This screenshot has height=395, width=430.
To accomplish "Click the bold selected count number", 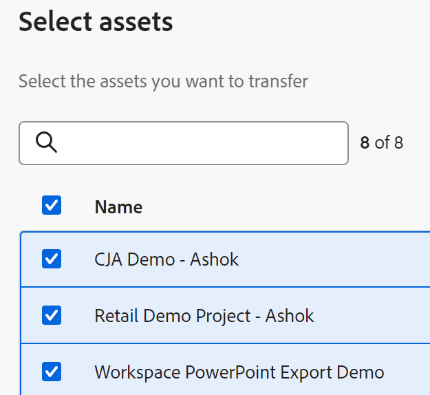I will 365,142.
